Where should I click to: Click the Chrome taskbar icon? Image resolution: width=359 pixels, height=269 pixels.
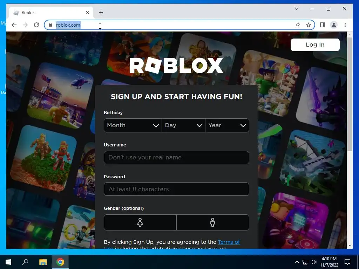click(x=60, y=262)
